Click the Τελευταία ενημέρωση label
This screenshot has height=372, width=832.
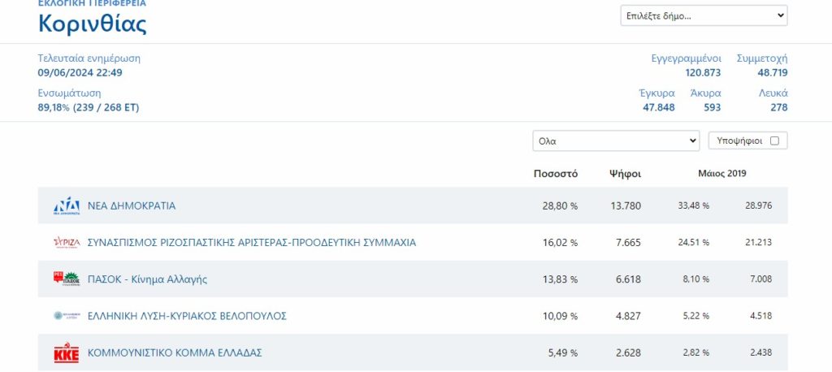(x=89, y=58)
